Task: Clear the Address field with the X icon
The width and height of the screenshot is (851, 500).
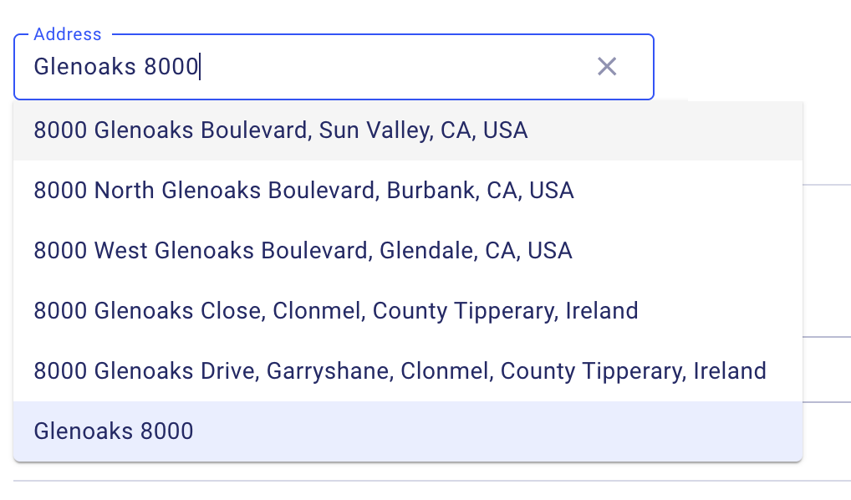Action: tap(607, 67)
